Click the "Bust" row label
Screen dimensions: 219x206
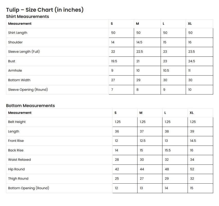click(x=12, y=61)
